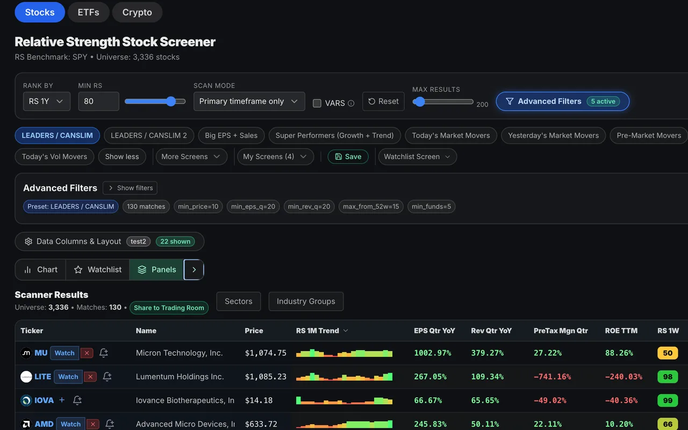Open Advanced Filters panel button
This screenshot has width=688, height=430.
[x=562, y=101]
